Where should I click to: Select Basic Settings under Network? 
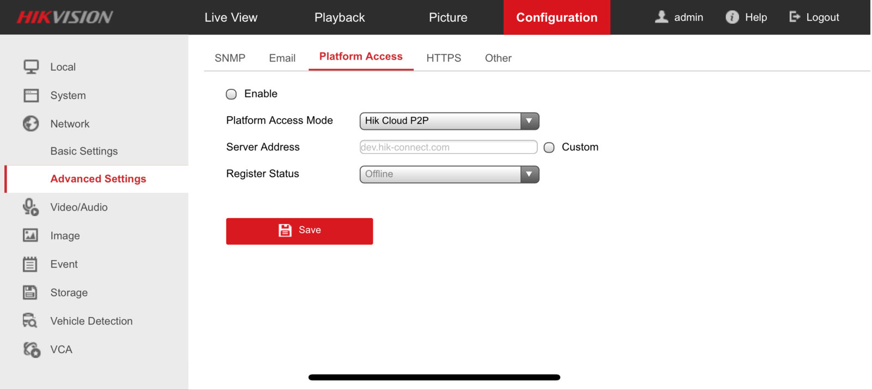click(84, 151)
